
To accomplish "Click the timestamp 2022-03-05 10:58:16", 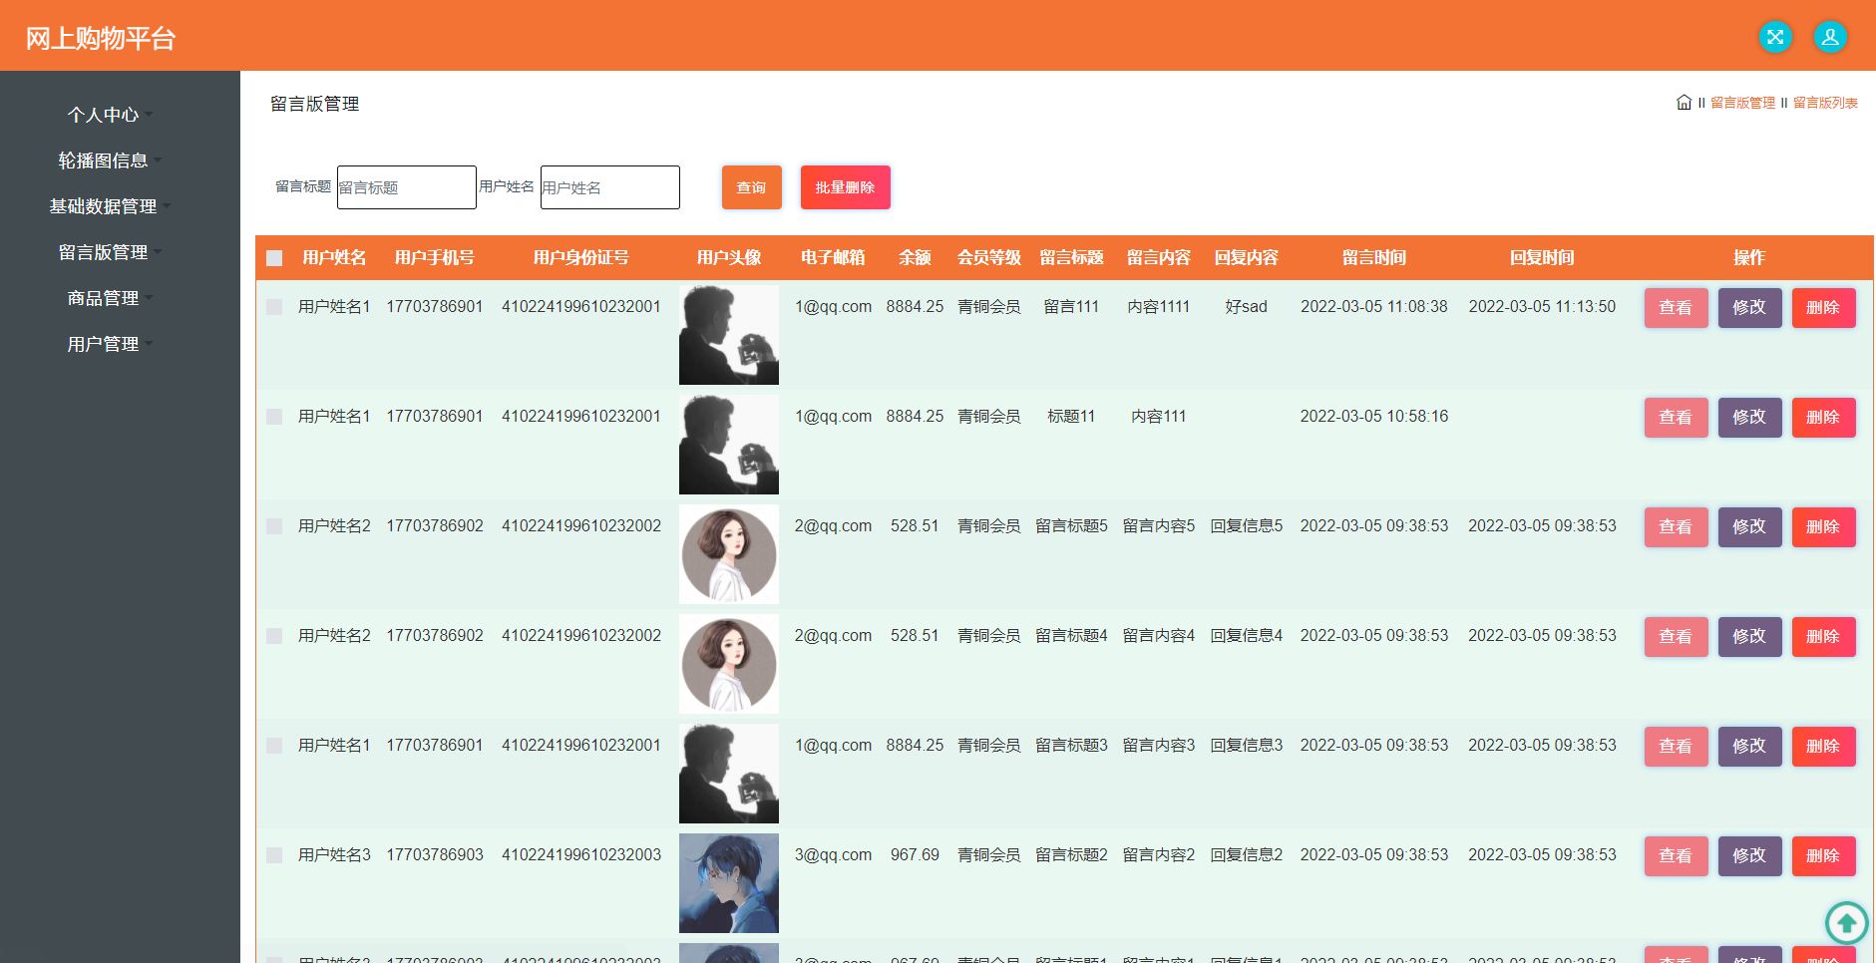I will [1374, 416].
